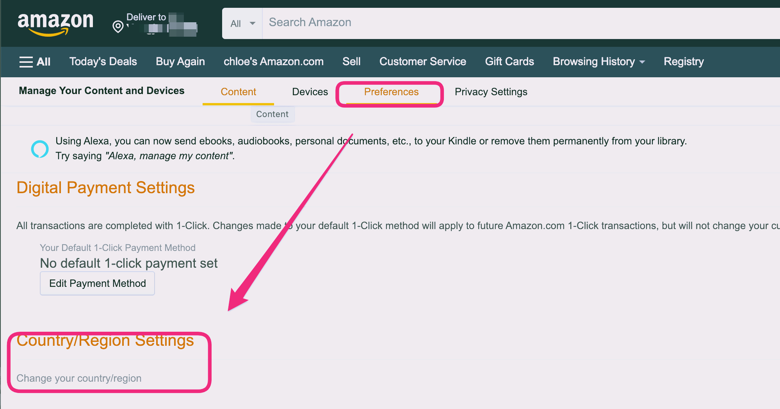Click the Search Amazon input field
The height and width of the screenshot is (409, 780).
[521, 23]
